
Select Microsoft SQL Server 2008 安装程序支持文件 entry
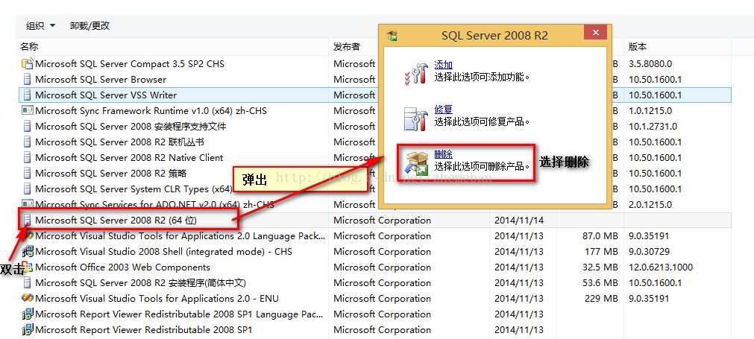coord(131,126)
